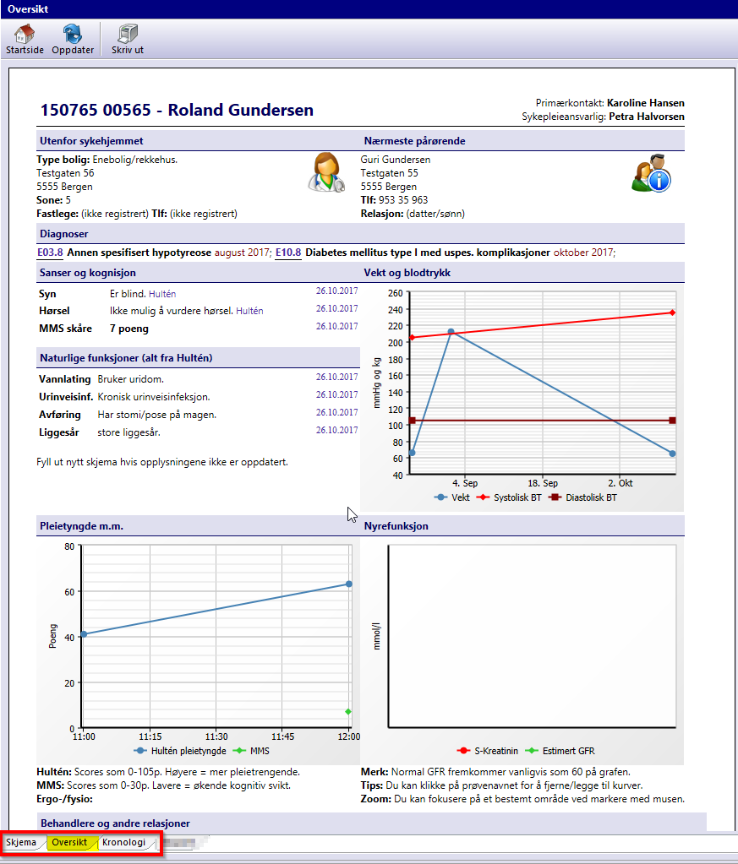Click date 26.10.2017 on MMS skåre row
The height and width of the screenshot is (864, 738).
point(336,326)
